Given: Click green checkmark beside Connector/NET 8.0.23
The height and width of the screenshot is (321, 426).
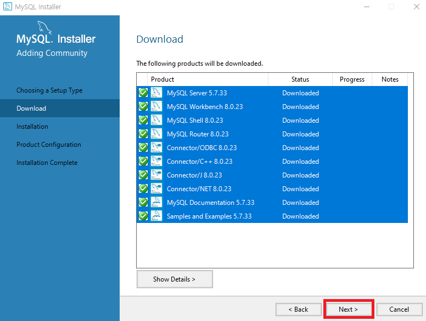Looking at the screenshot, I should (x=143, y=188).
